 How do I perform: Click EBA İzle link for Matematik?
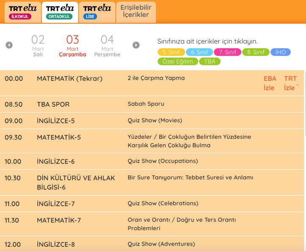tap(270, 83)
